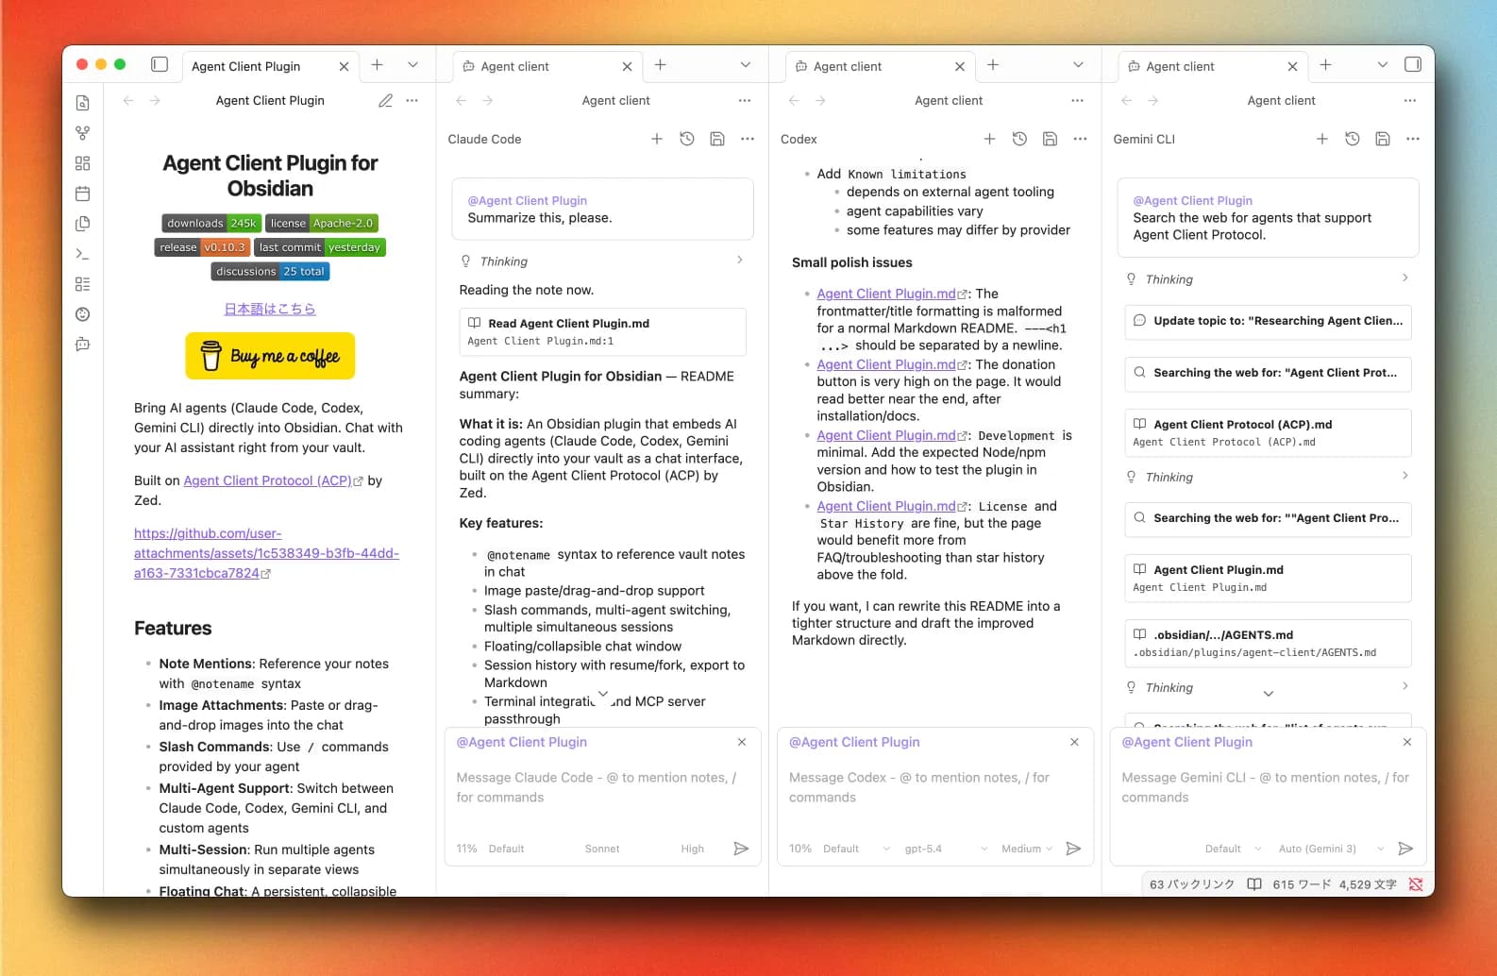Expand the first Thinking section in Gemini CLI

point(1268,278)
